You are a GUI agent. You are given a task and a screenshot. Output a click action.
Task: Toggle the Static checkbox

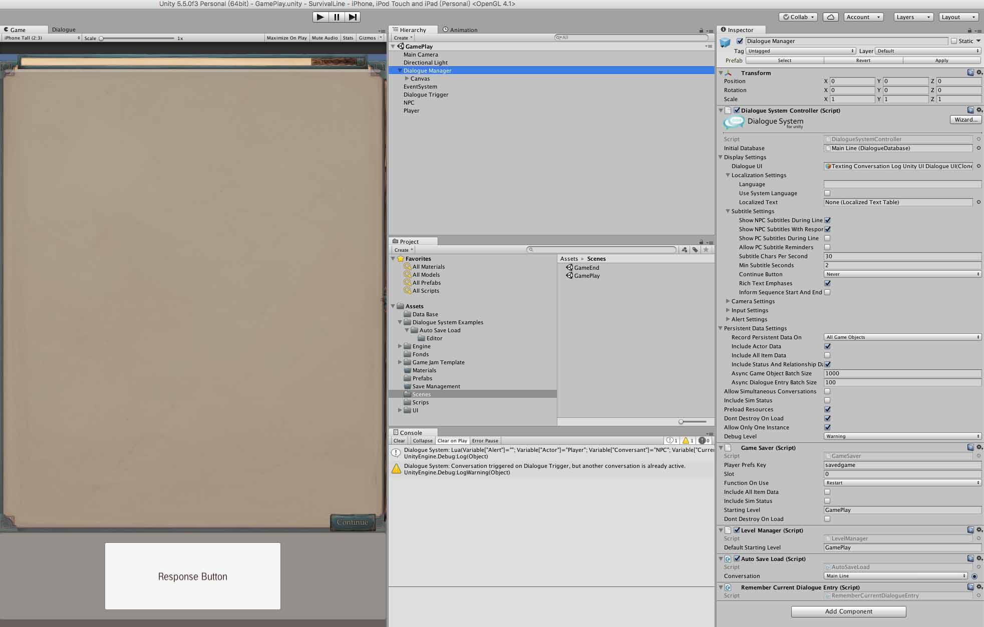[x=953, y=41]
